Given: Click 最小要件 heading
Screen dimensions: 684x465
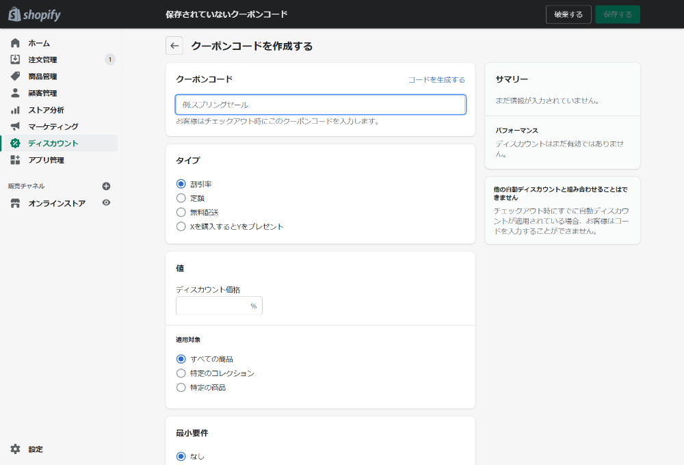Looking at the screenshot, I should tap(192, 433).
